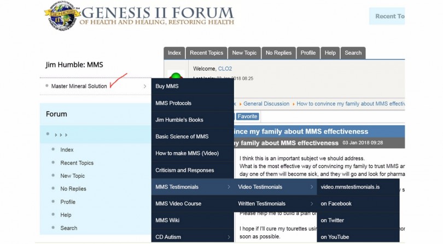Screen dimensions: 443x244
Task: Click the Favorite button
Action: 247,117
